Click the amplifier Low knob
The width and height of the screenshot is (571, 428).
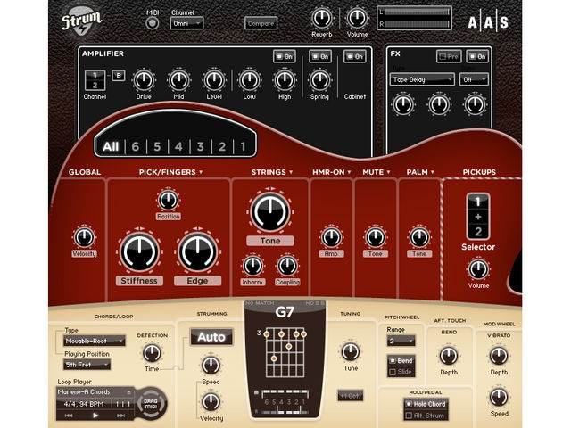(x=249, y=80)
